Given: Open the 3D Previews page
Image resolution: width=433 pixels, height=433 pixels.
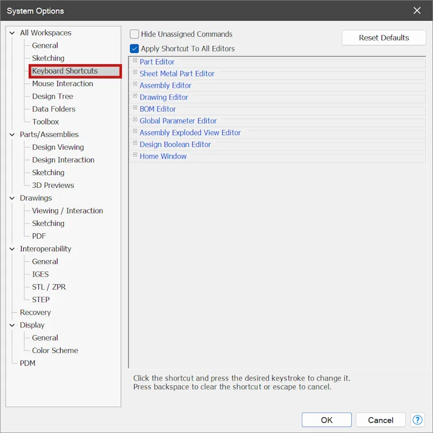Looking at the screenshot, I should [53, 185].
